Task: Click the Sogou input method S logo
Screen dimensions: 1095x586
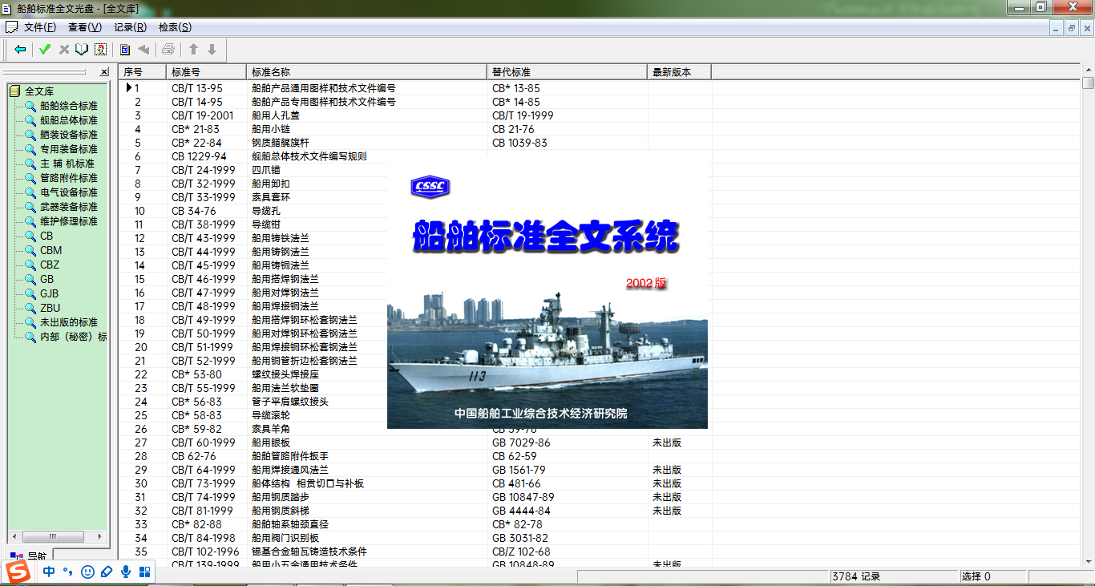Action: (x=18, y=572)
